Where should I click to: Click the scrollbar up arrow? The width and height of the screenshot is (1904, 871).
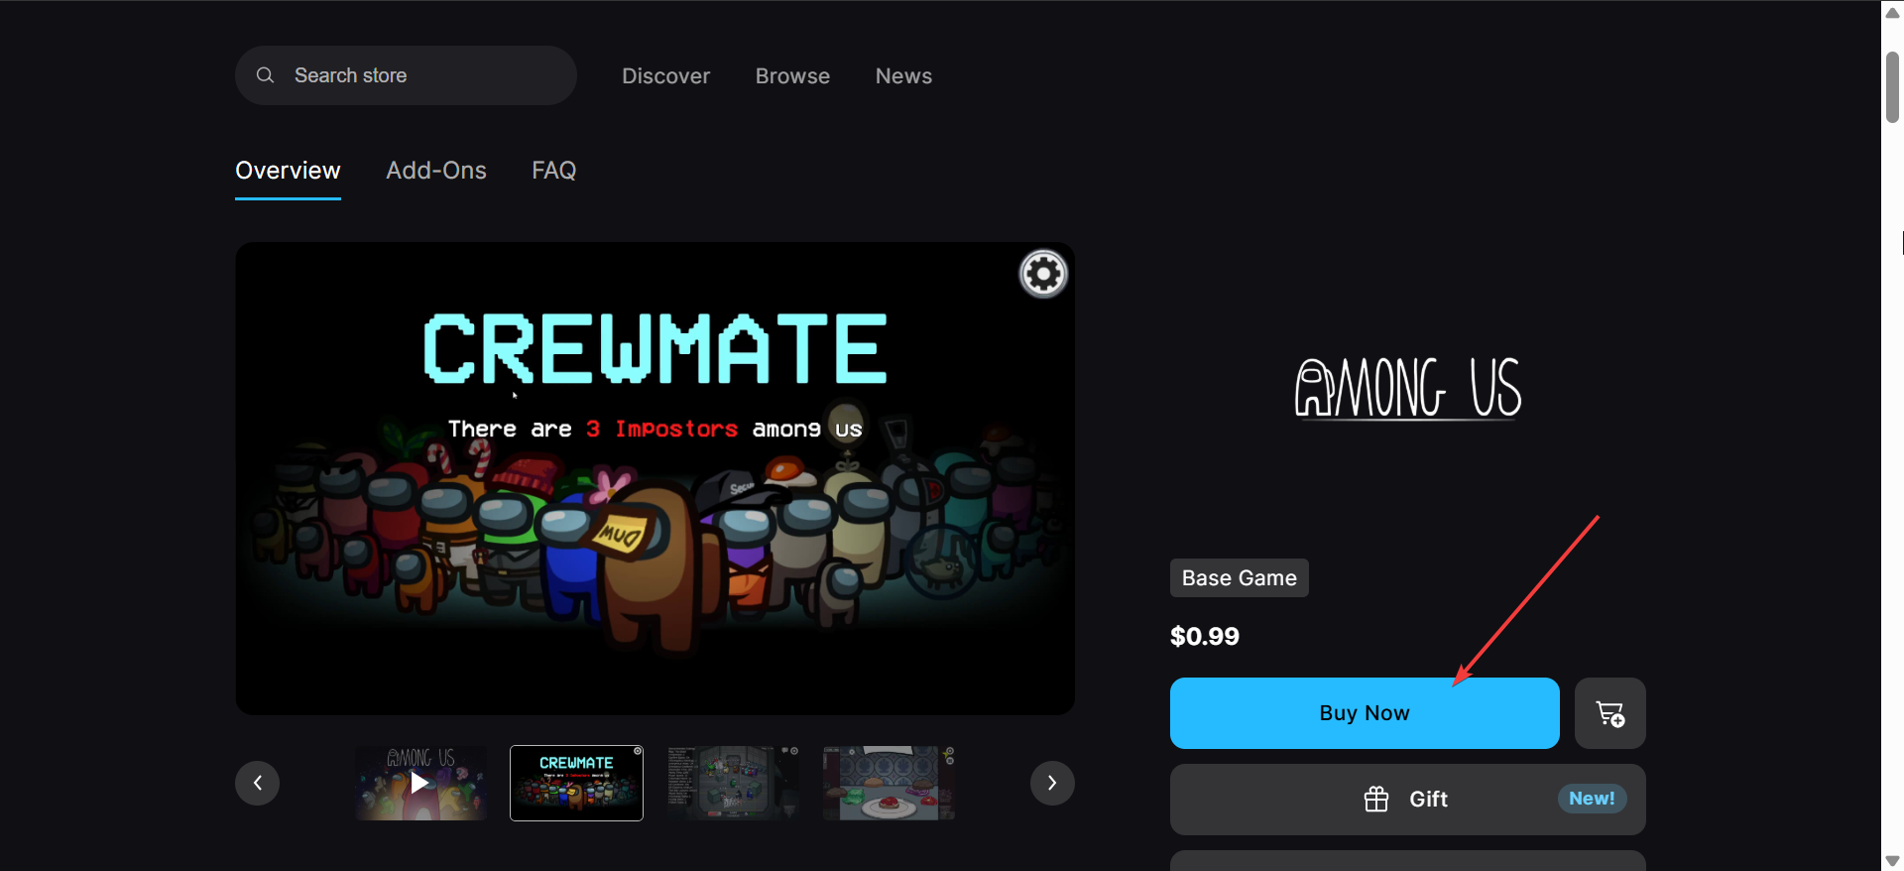tap(1892, 12)
